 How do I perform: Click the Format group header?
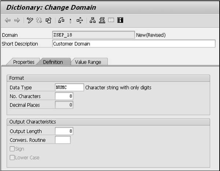(108, 78)
